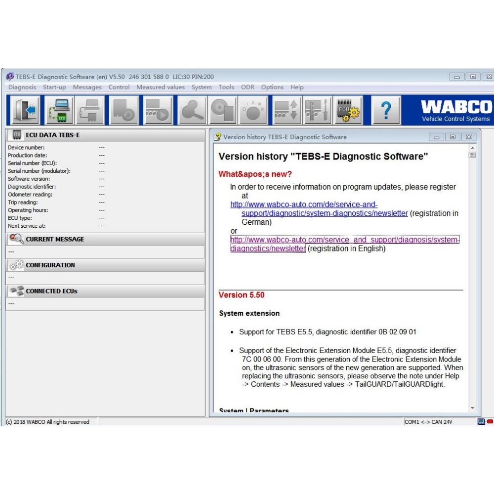This screenshot has height=494, width=494.
Task: Click the Trip reading label
Action: tap(23, 202)
